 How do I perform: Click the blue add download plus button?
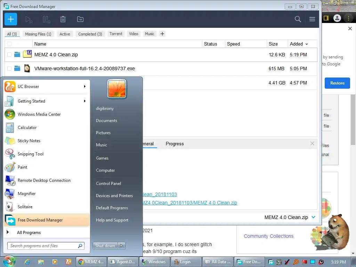[x=11, y=19]
